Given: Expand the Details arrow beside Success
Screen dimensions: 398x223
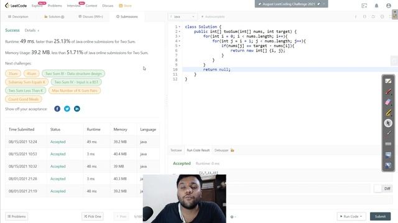Looking at the screenshot, I should (x=39, y=30).
